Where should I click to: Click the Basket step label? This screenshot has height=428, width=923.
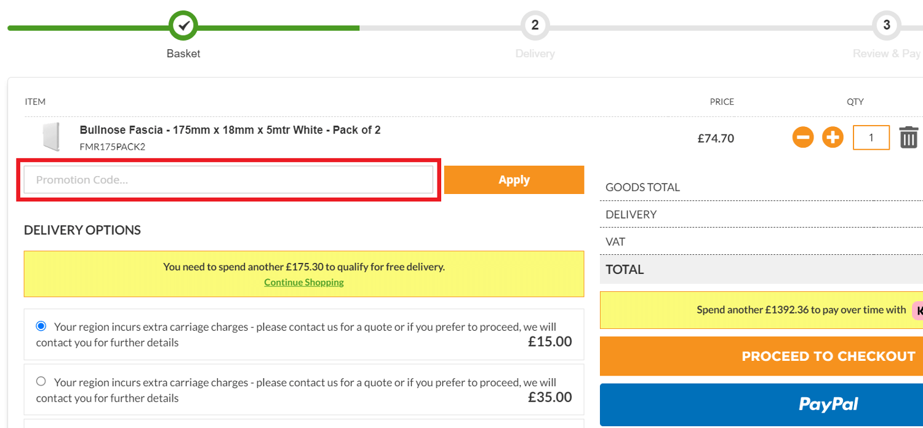point(183,54)
